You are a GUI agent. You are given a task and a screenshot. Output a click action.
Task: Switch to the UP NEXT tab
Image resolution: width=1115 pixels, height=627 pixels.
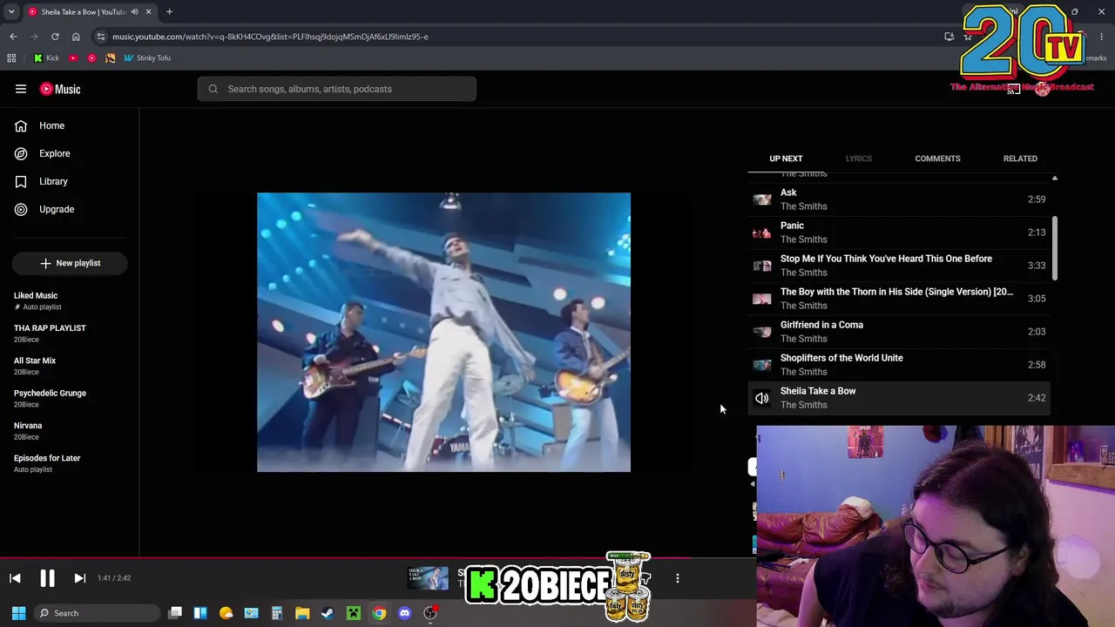pyautogui.click(x=786, y=158)
